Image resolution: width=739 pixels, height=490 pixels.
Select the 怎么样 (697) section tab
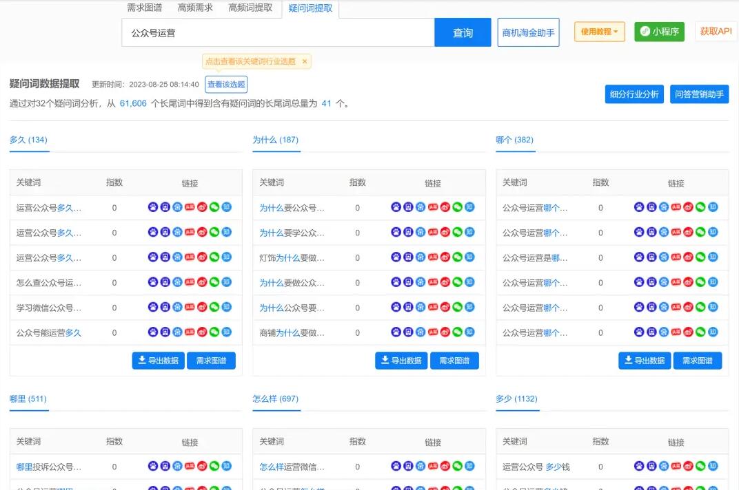coord(276,398)
